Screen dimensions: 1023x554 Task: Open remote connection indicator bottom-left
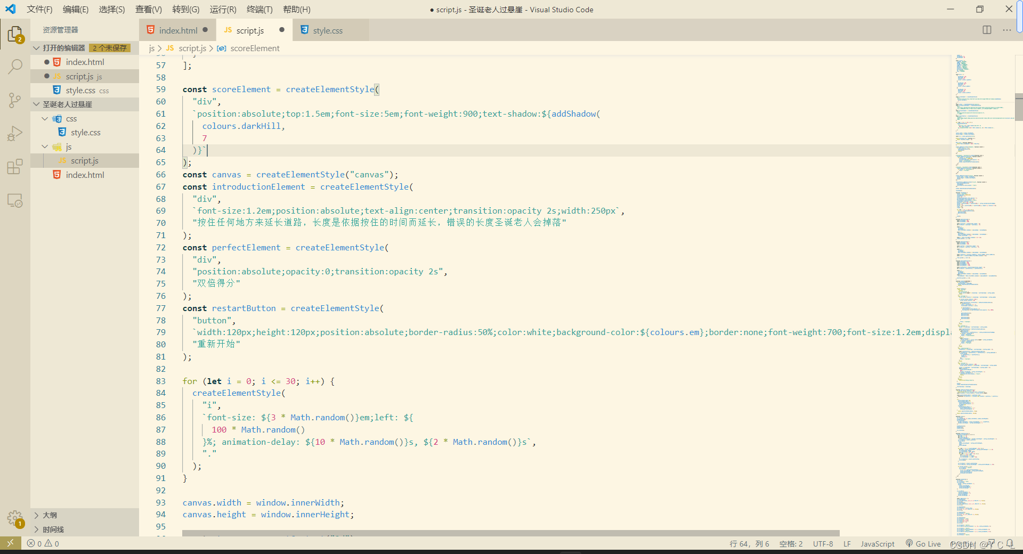pyautogui.click(x=10, y=543)
